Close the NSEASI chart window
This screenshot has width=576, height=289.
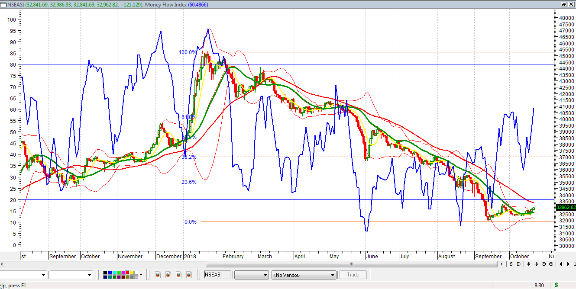(x=571, y=4)
